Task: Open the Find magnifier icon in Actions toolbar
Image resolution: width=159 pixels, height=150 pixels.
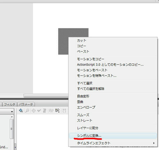Action: 27,111
